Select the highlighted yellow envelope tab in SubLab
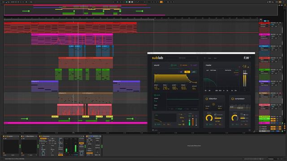 [187, 72]
